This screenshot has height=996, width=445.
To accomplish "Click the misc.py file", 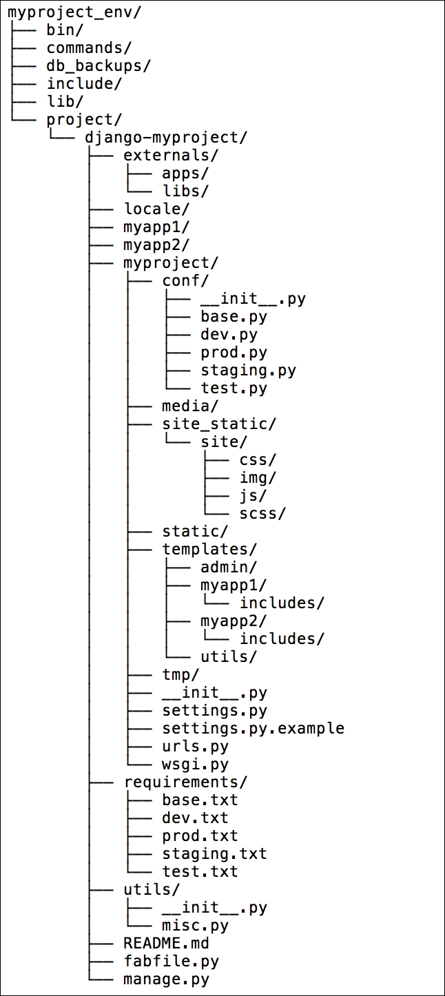I will [x=195, y=925].
